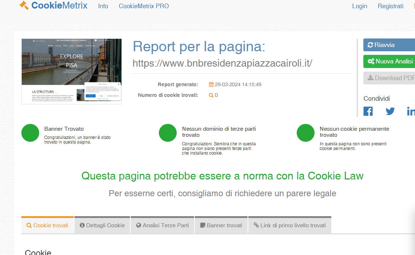Click the Riavvia restart button
Viewport: 415px width, 255px height.
389,45
